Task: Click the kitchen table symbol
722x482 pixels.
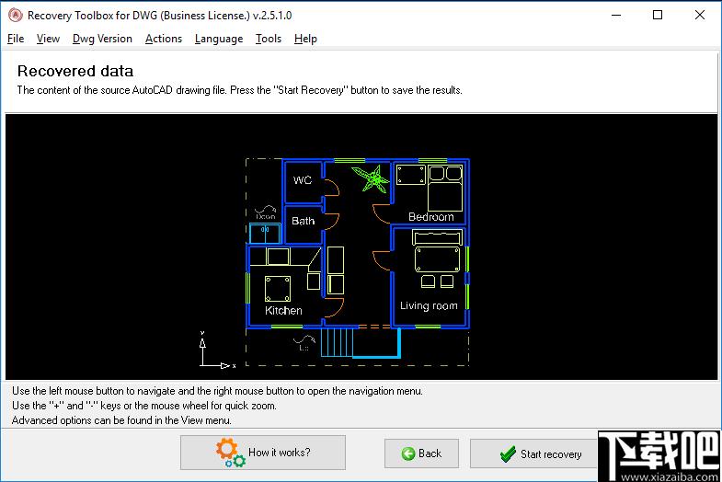Action: coord(278,289)
